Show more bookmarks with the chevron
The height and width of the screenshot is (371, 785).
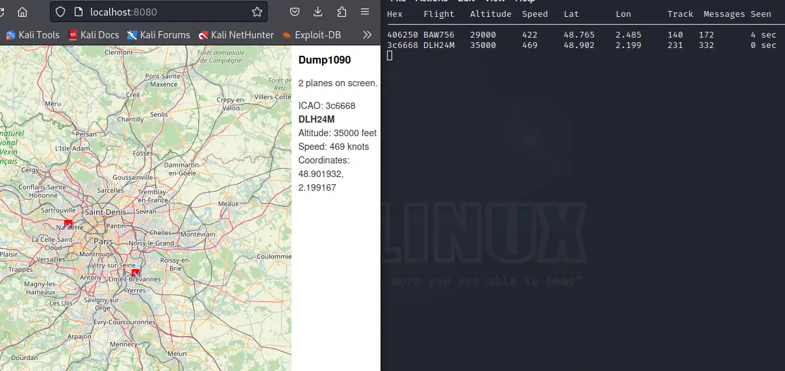367,35
